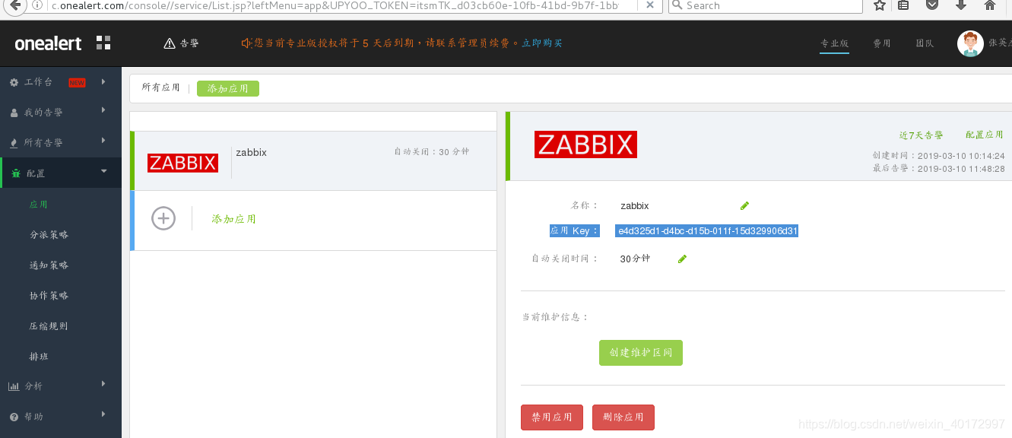
Task: Expand the 帮助 sidebar arrow
Action: (103, 415)
